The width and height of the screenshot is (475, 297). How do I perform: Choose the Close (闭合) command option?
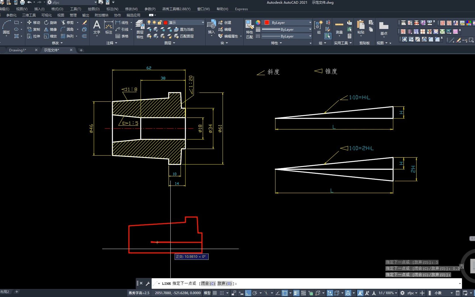pyautogui.click(x=208, y=283)
